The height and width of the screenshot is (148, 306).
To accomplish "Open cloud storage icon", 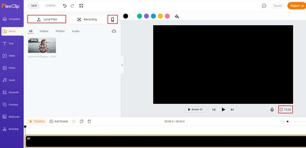I will [x=114, y=31].
